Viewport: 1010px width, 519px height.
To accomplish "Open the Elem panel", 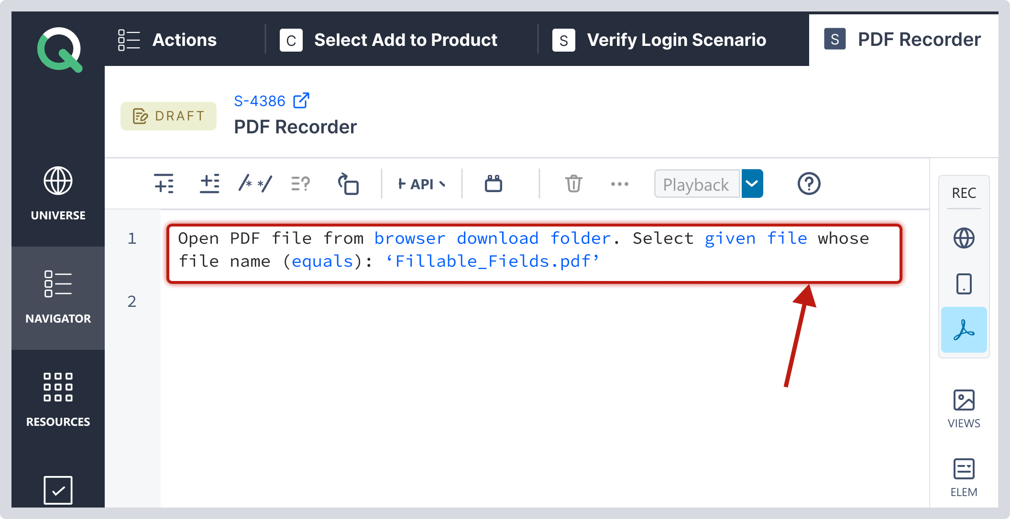I will coord(964,478).
